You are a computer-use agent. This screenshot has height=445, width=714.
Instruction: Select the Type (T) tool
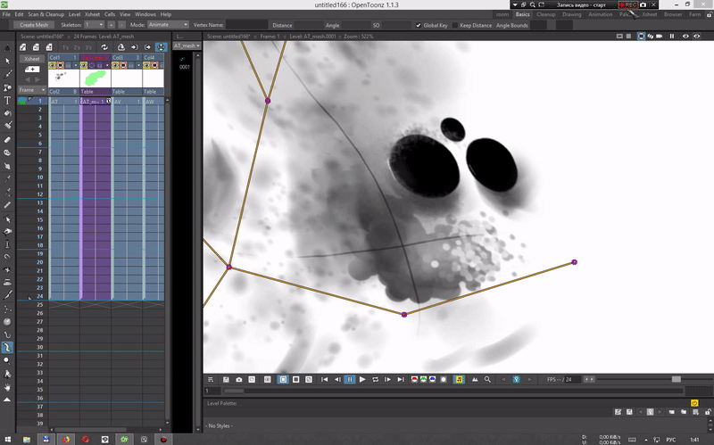pos(8,101)
